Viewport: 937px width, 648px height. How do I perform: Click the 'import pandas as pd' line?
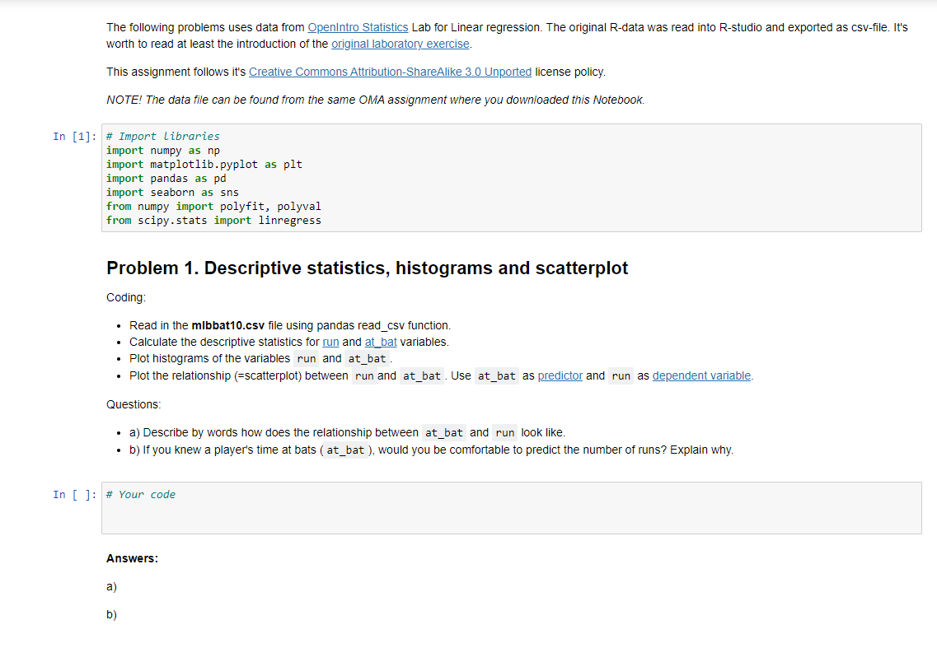click(166, 179)
